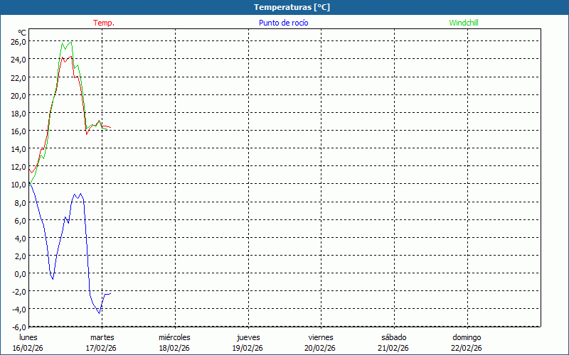Click the blue dew point curve minimum
This screenshot has width=569, height=355.
click(99, 313)
